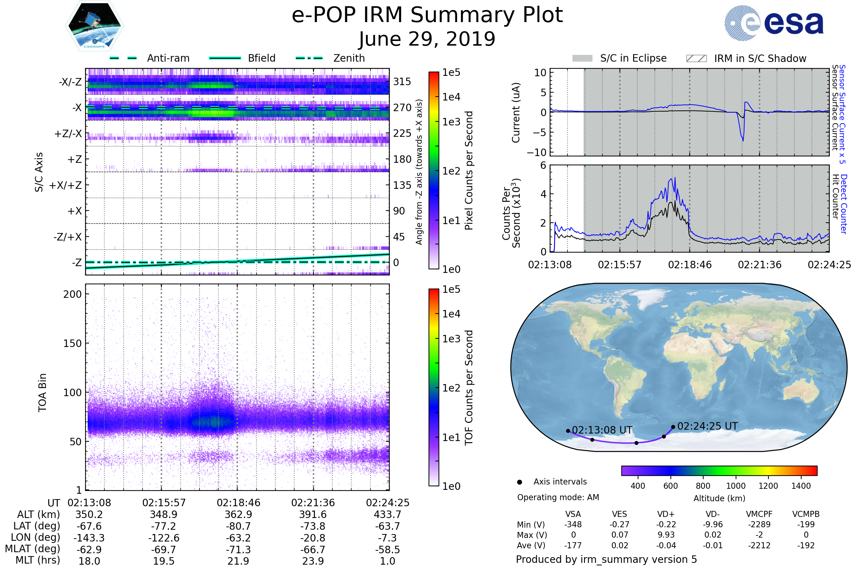Image resolution: width=855 pixels, height=570 pixels.
Task: Click the TOF Counts per Second colorbar
Action: click(434, 387)
